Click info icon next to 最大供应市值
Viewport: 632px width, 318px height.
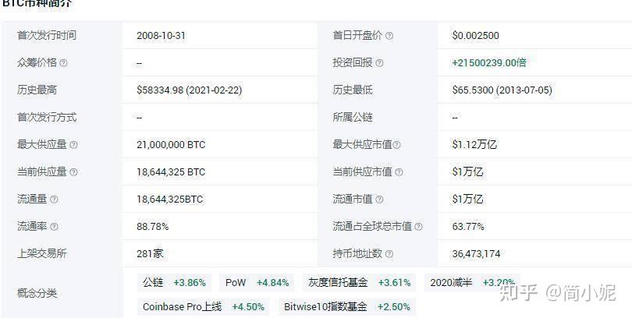(396, 145)
